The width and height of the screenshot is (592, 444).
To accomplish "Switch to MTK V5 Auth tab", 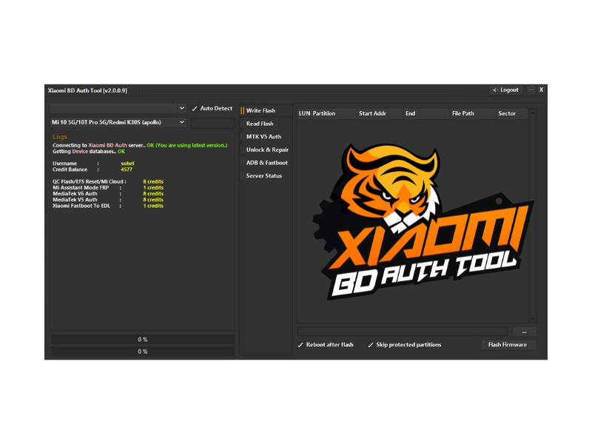I will 266,137.
